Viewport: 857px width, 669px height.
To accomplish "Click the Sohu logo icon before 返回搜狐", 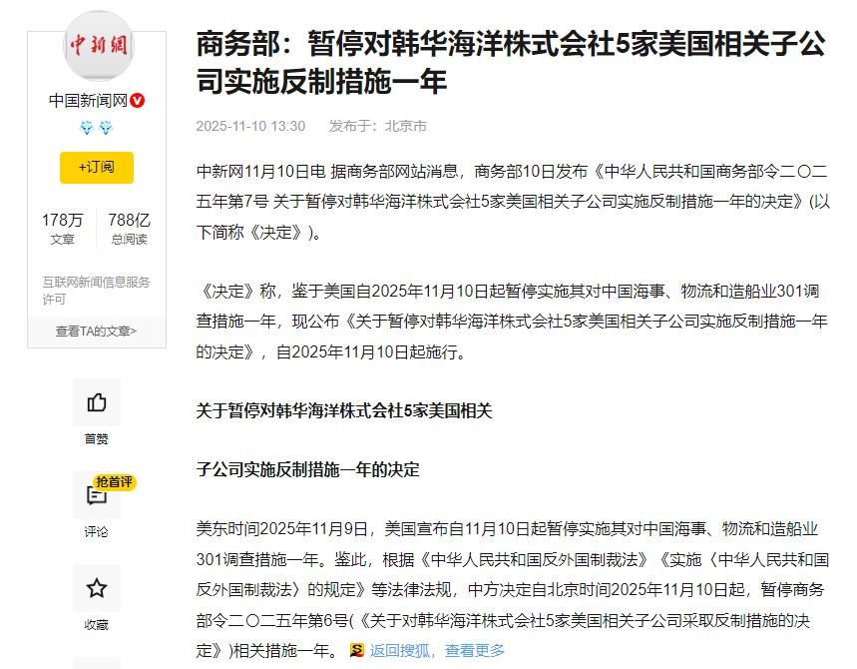I will click(x=357, y=650).
